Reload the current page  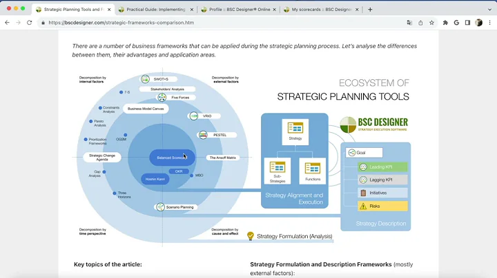pyautogui.click(x=29, y=23)
